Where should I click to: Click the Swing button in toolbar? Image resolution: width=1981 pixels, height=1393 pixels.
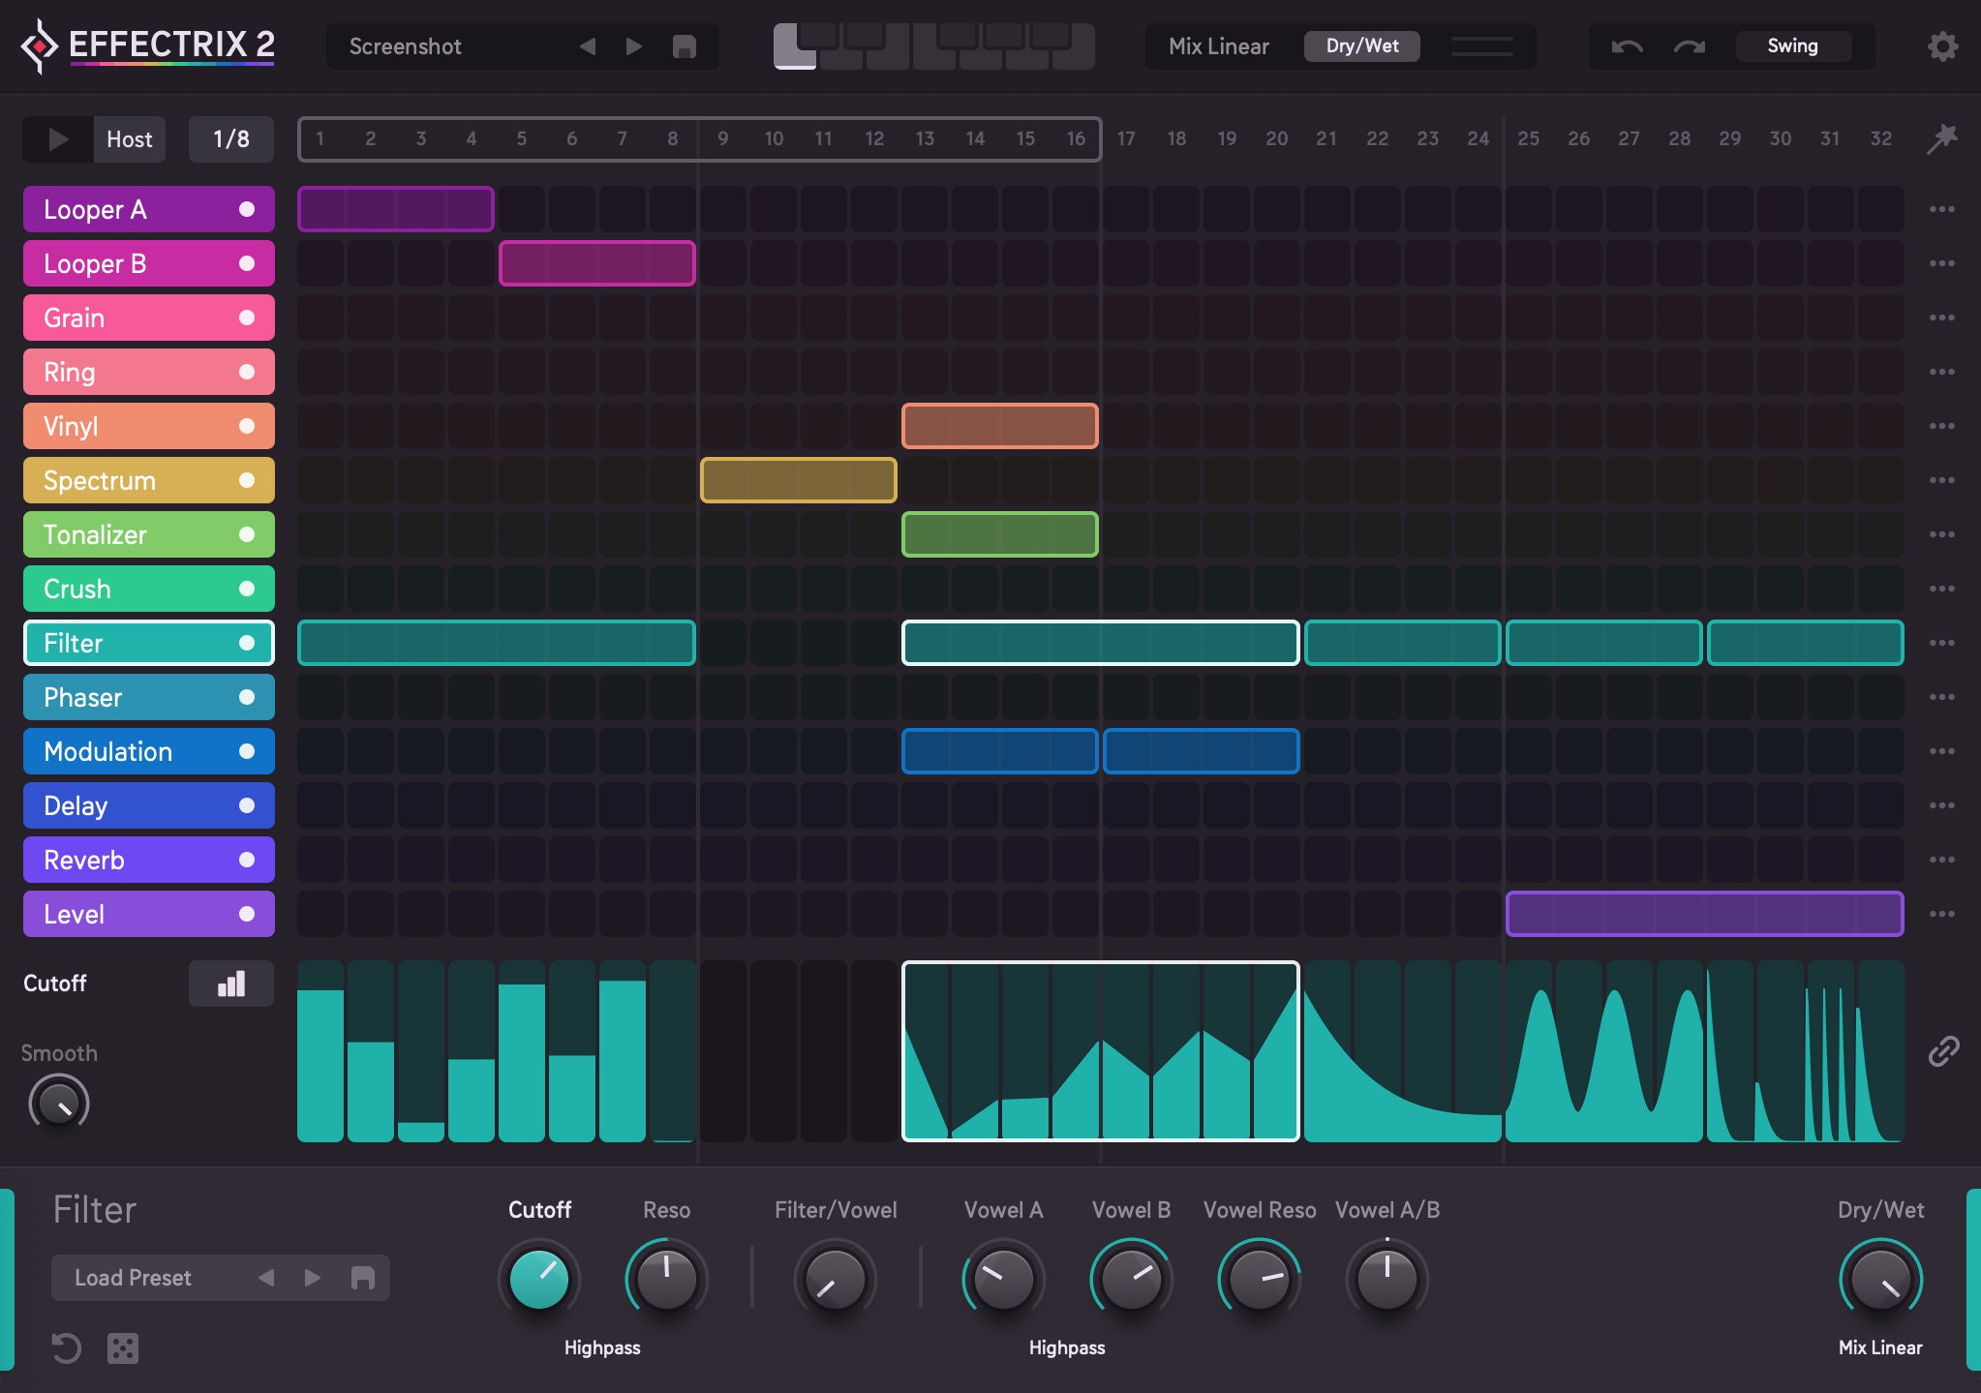point(1794,46)
